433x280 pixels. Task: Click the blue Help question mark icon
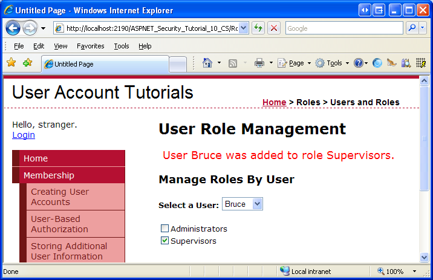pyautogui.click(x=359, y=63)
